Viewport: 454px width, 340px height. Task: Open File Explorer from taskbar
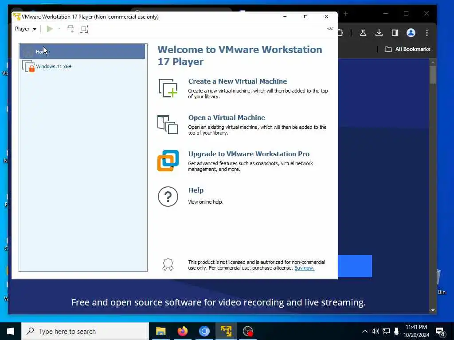[160, 331]
